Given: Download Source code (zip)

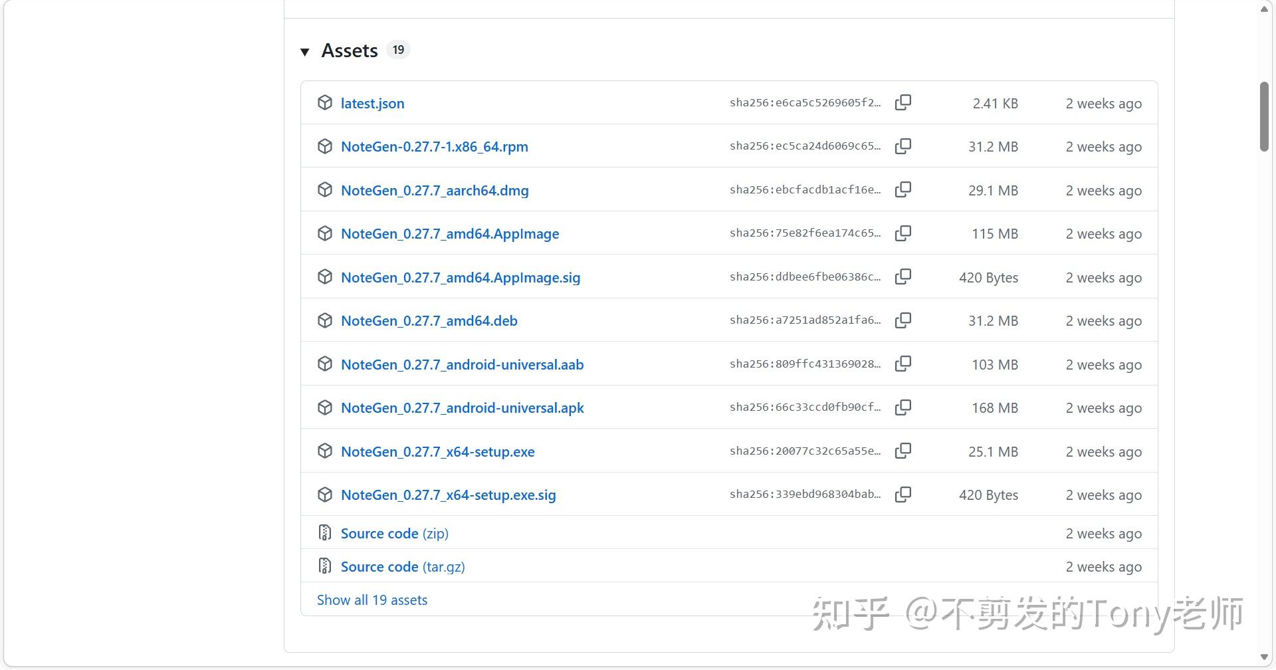Looking at the screenshot, I should [395, 533].
